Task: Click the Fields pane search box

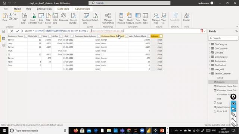Action: click(x=223, y=38)
